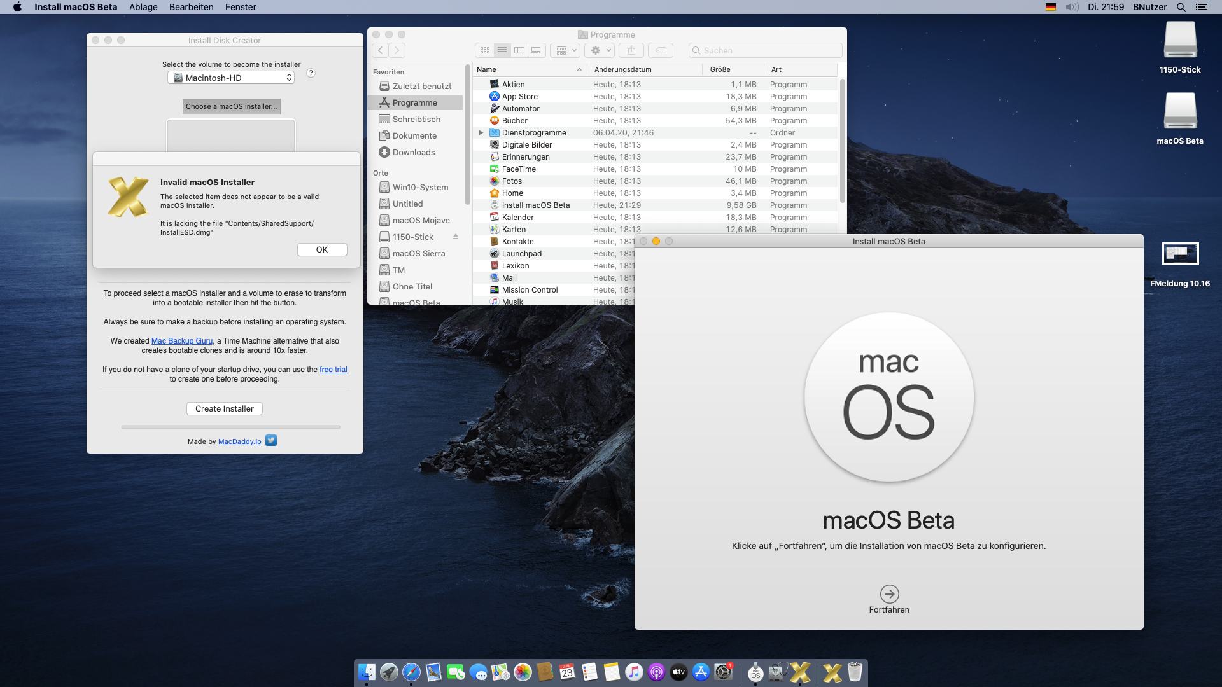This screenshot has width=1222, height=687.
Task: Expand the Dienstprogramme folder triangle
Action: 481,133
